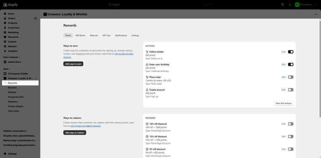Switch to the Referrals tab
Screen dimensions: 321x158
[94, 36]
